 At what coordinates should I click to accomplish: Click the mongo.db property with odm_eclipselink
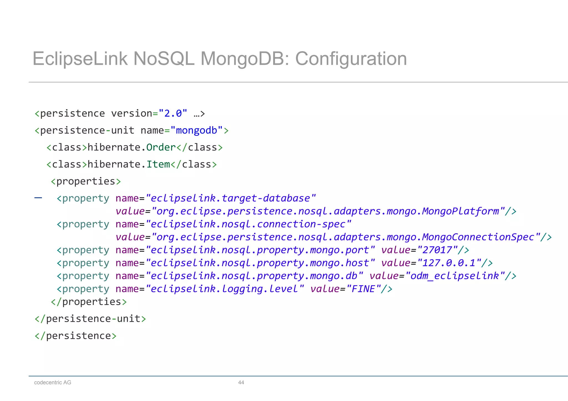pos(286,276)
